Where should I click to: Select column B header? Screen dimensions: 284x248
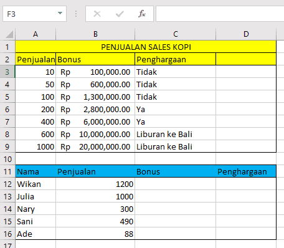tap(95, 34)
